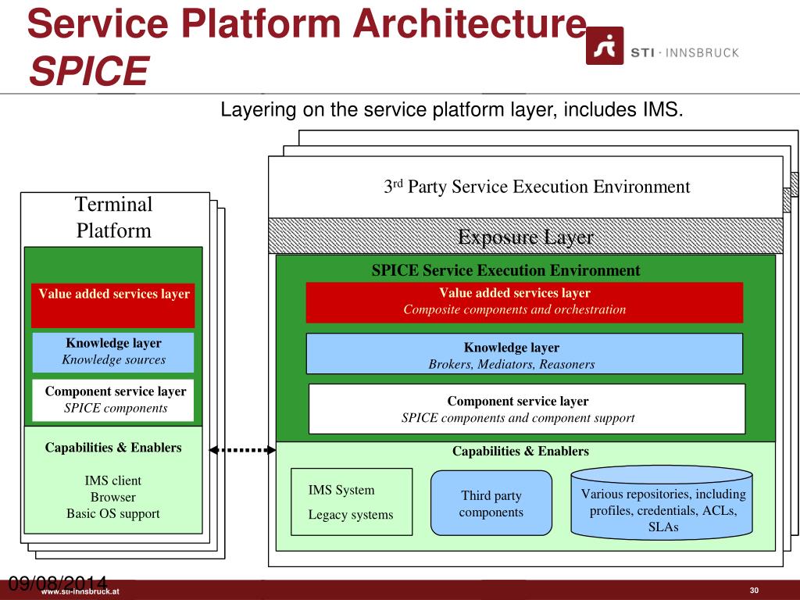Click the Basic OS support text
The width and height of the screenshot is (800, 600).
[112, 514]
